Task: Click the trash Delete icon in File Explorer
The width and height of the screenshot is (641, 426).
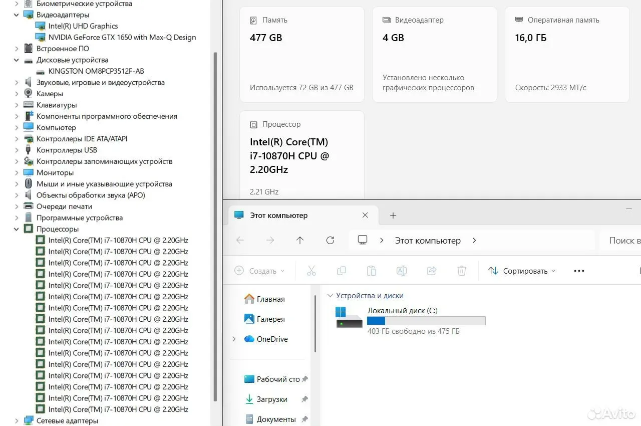Action: [462, 271]
